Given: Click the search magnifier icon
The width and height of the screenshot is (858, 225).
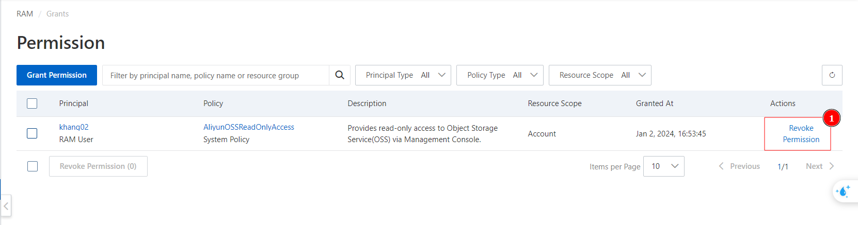Looking at the screenshot, I should 339,75.
